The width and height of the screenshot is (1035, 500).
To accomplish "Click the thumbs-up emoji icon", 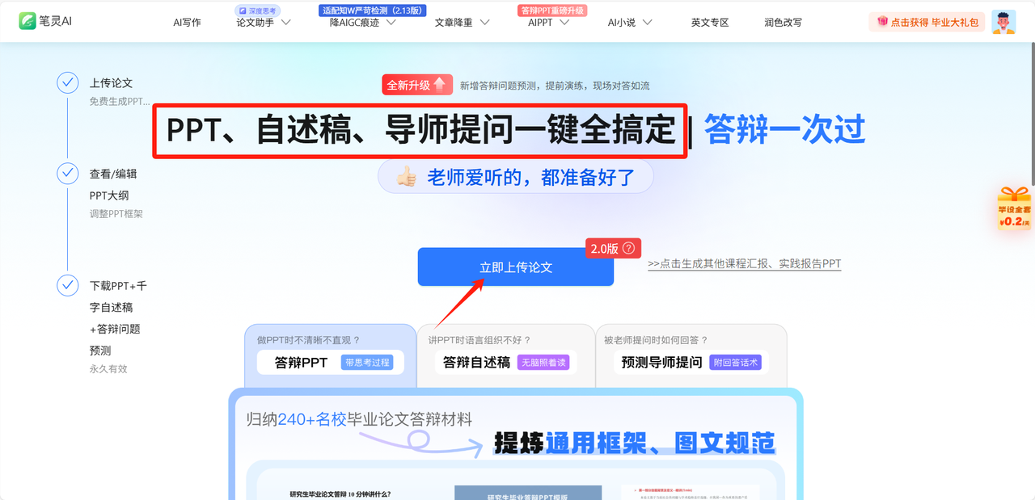I will (406, 177).
